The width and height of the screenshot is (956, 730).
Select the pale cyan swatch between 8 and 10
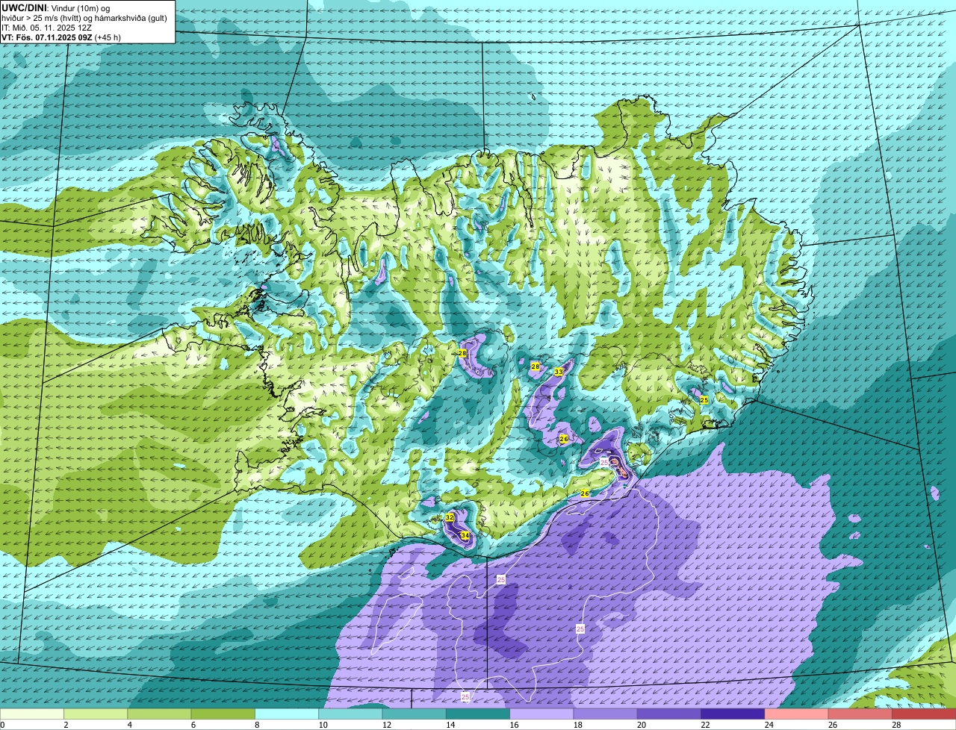(x=287, y=714)
